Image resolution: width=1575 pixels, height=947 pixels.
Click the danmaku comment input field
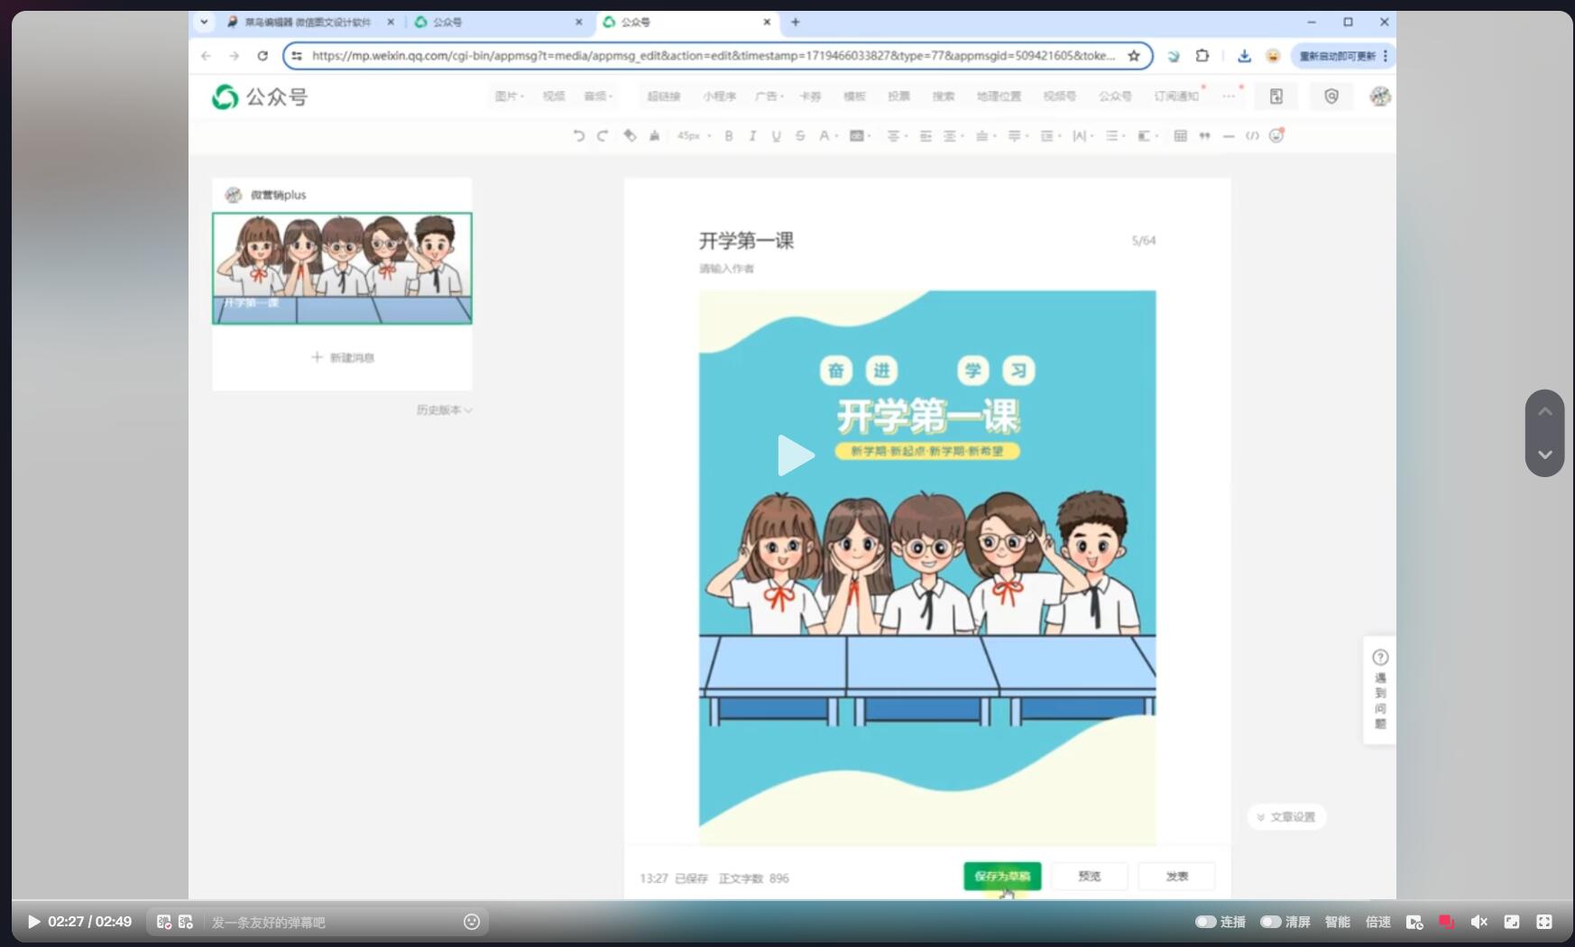(334, 922)
